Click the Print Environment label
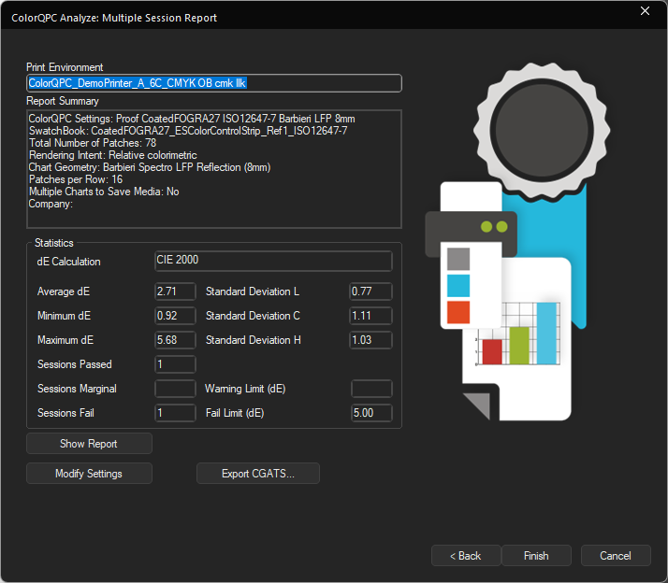 [x=65, y=67]
